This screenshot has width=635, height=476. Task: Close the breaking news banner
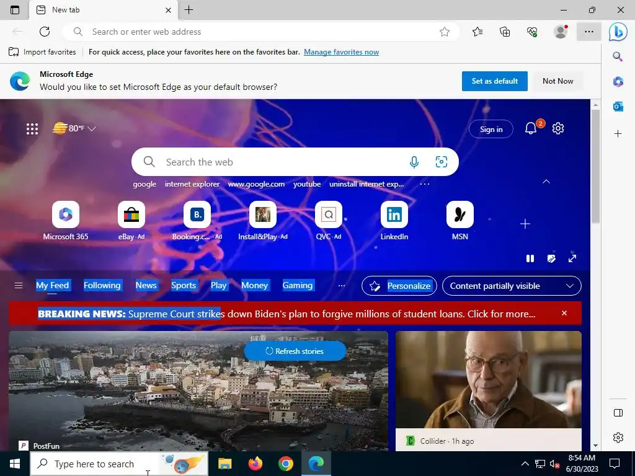(x=564, y=313)
